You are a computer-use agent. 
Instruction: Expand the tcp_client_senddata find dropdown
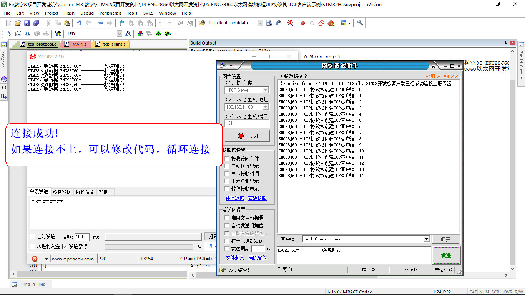pyautogui.click(x=260, y=23)
